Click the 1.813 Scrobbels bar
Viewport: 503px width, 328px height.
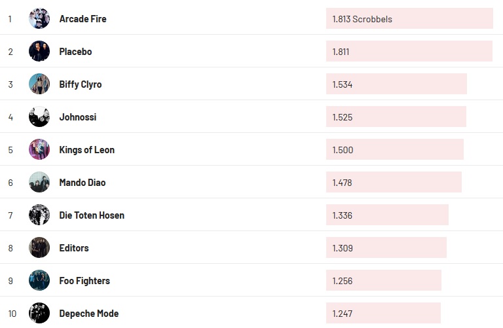coord(409,19)
